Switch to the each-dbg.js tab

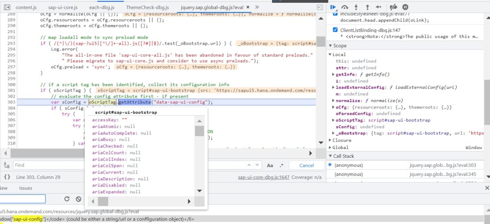pos(102,7)
